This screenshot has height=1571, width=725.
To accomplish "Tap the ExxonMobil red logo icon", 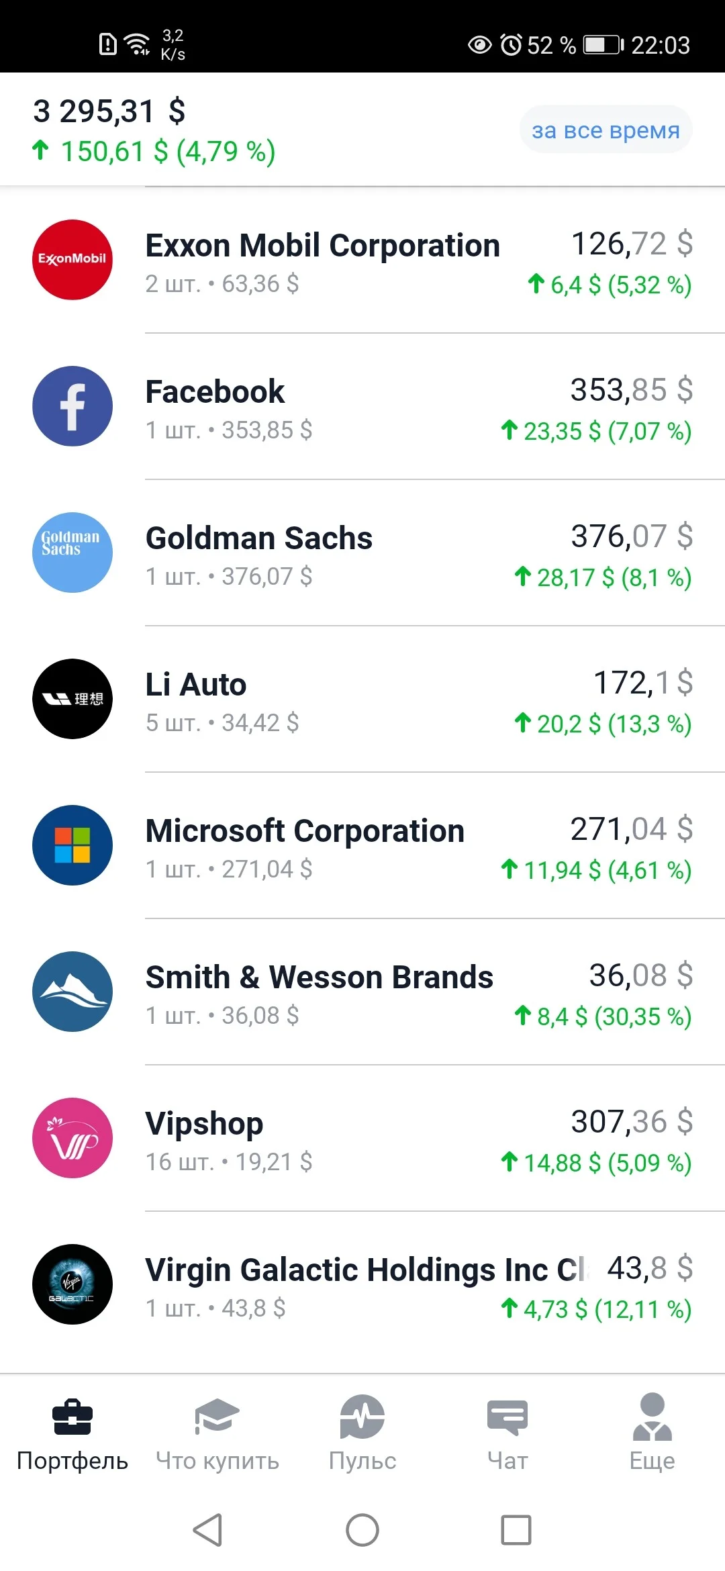I will (x=72, y=260).
